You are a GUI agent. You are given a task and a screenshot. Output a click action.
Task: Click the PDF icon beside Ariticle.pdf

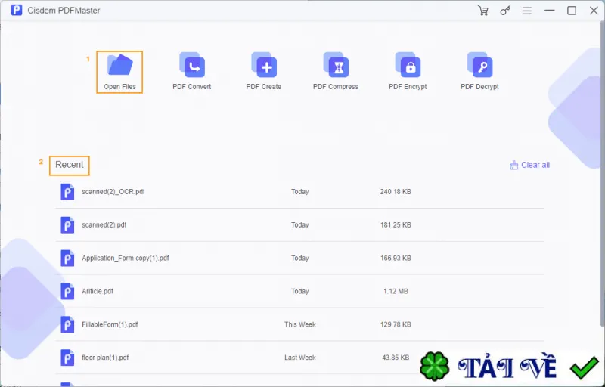pos(67,291)
